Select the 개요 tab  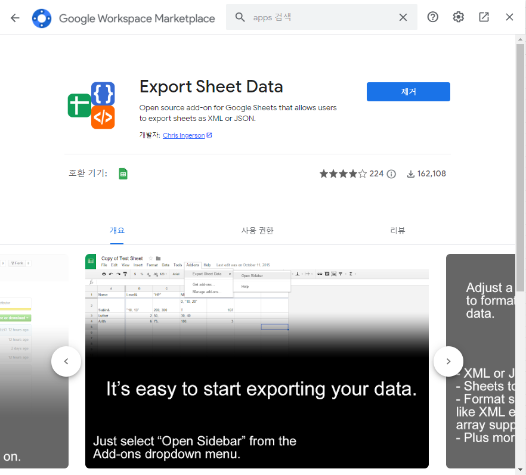pos(117,231)
